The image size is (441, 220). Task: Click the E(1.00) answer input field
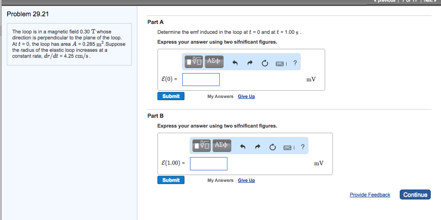[x=208, y=164]
